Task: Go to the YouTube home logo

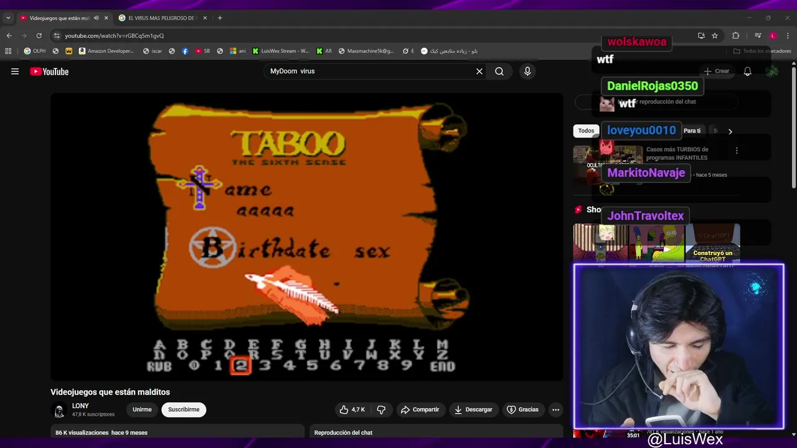Action: pos(49,72)
